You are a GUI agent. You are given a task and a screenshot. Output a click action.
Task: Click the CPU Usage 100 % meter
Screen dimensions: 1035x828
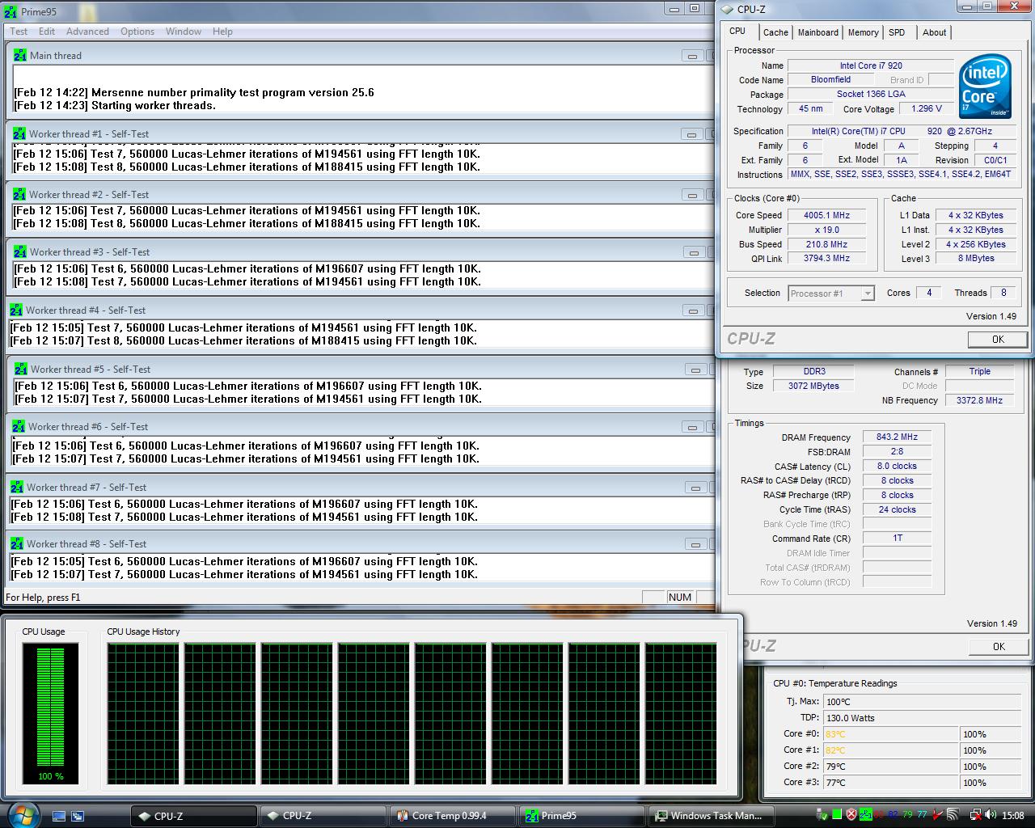pyautogui.click(x=50, y=714)
